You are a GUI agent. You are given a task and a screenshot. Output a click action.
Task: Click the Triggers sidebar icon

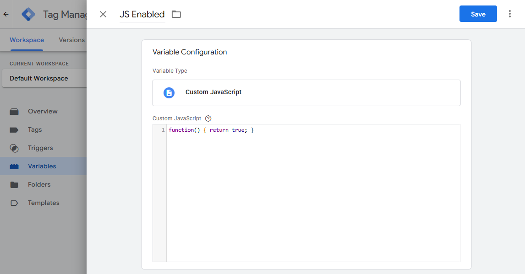tap(14, 148)
